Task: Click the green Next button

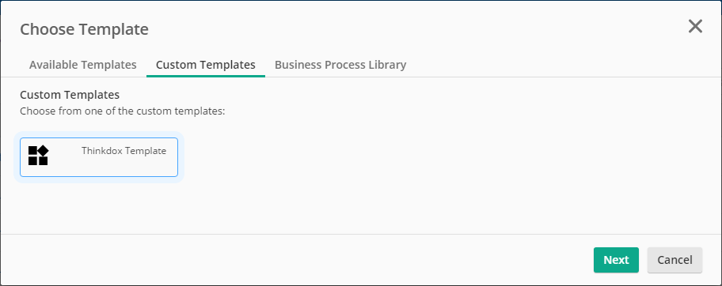Action: pyautogui.click(x=616, y=260)
